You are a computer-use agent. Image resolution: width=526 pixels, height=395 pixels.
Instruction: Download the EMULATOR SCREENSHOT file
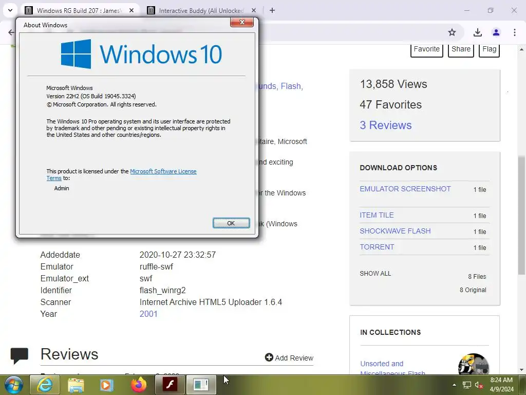point(405,189)
